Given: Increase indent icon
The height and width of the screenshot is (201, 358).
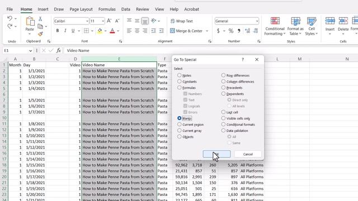Looking at the screenshot, I should click(x=162, y=31).
